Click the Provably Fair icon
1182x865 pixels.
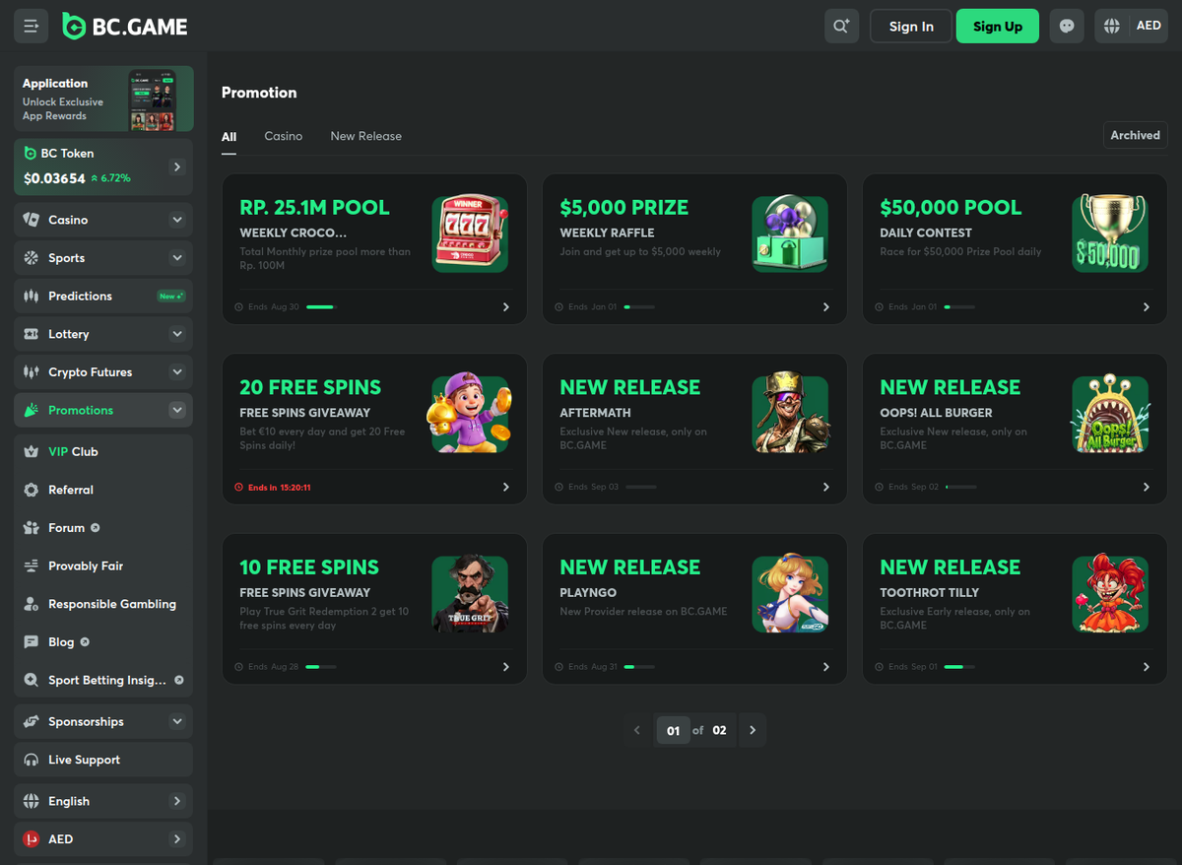click(31, 566)
